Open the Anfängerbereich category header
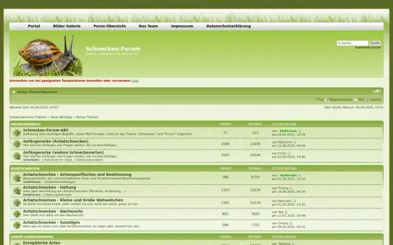The width and height of the screenshot is (393, 245). [26, 124]
